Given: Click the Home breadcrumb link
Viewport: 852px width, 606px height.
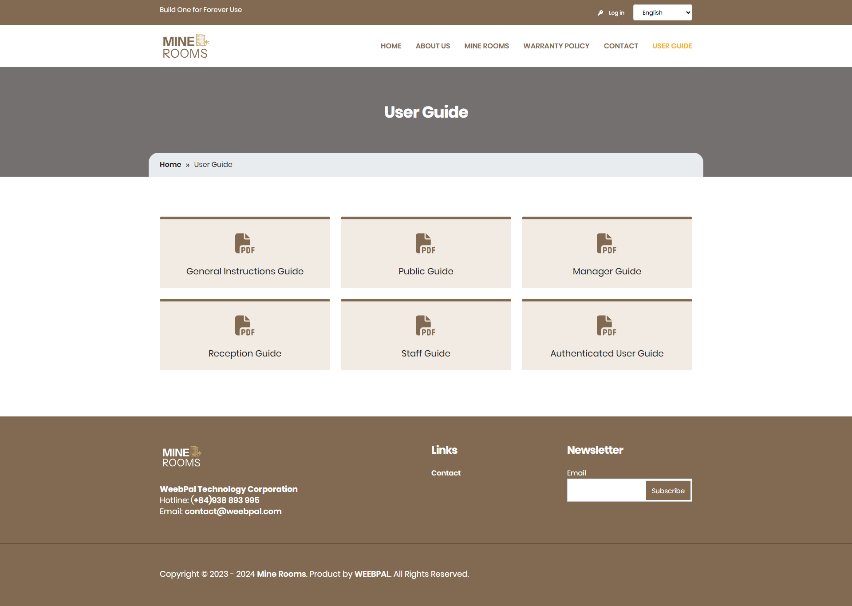Looking at the screenshot, I should pyautogui.click(x=170, y=165).
